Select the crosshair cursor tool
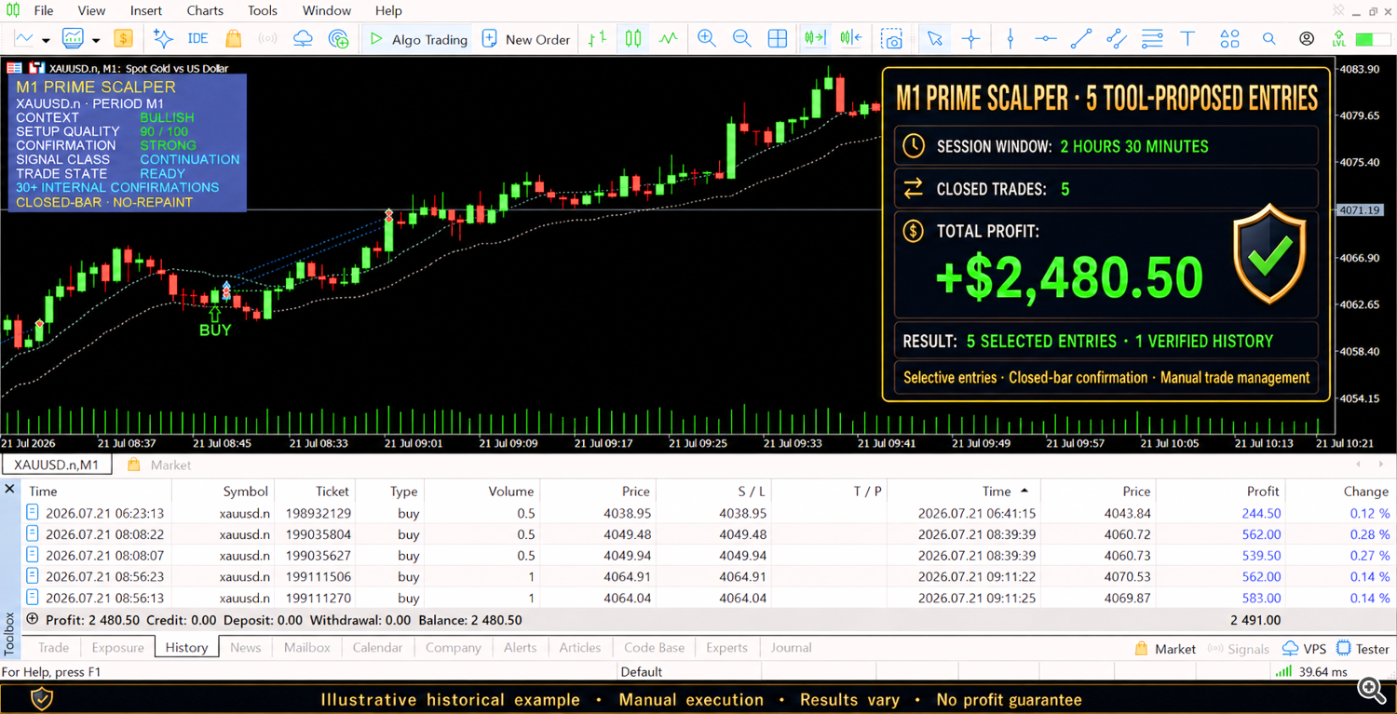Image resolution: width=1397 pixels, height=714 pixels. 970,38
